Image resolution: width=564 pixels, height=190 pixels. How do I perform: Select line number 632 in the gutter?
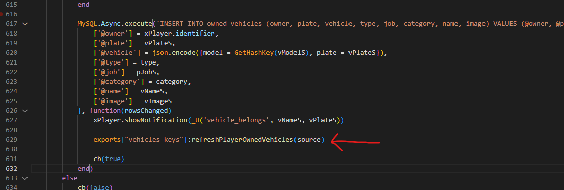12,169
